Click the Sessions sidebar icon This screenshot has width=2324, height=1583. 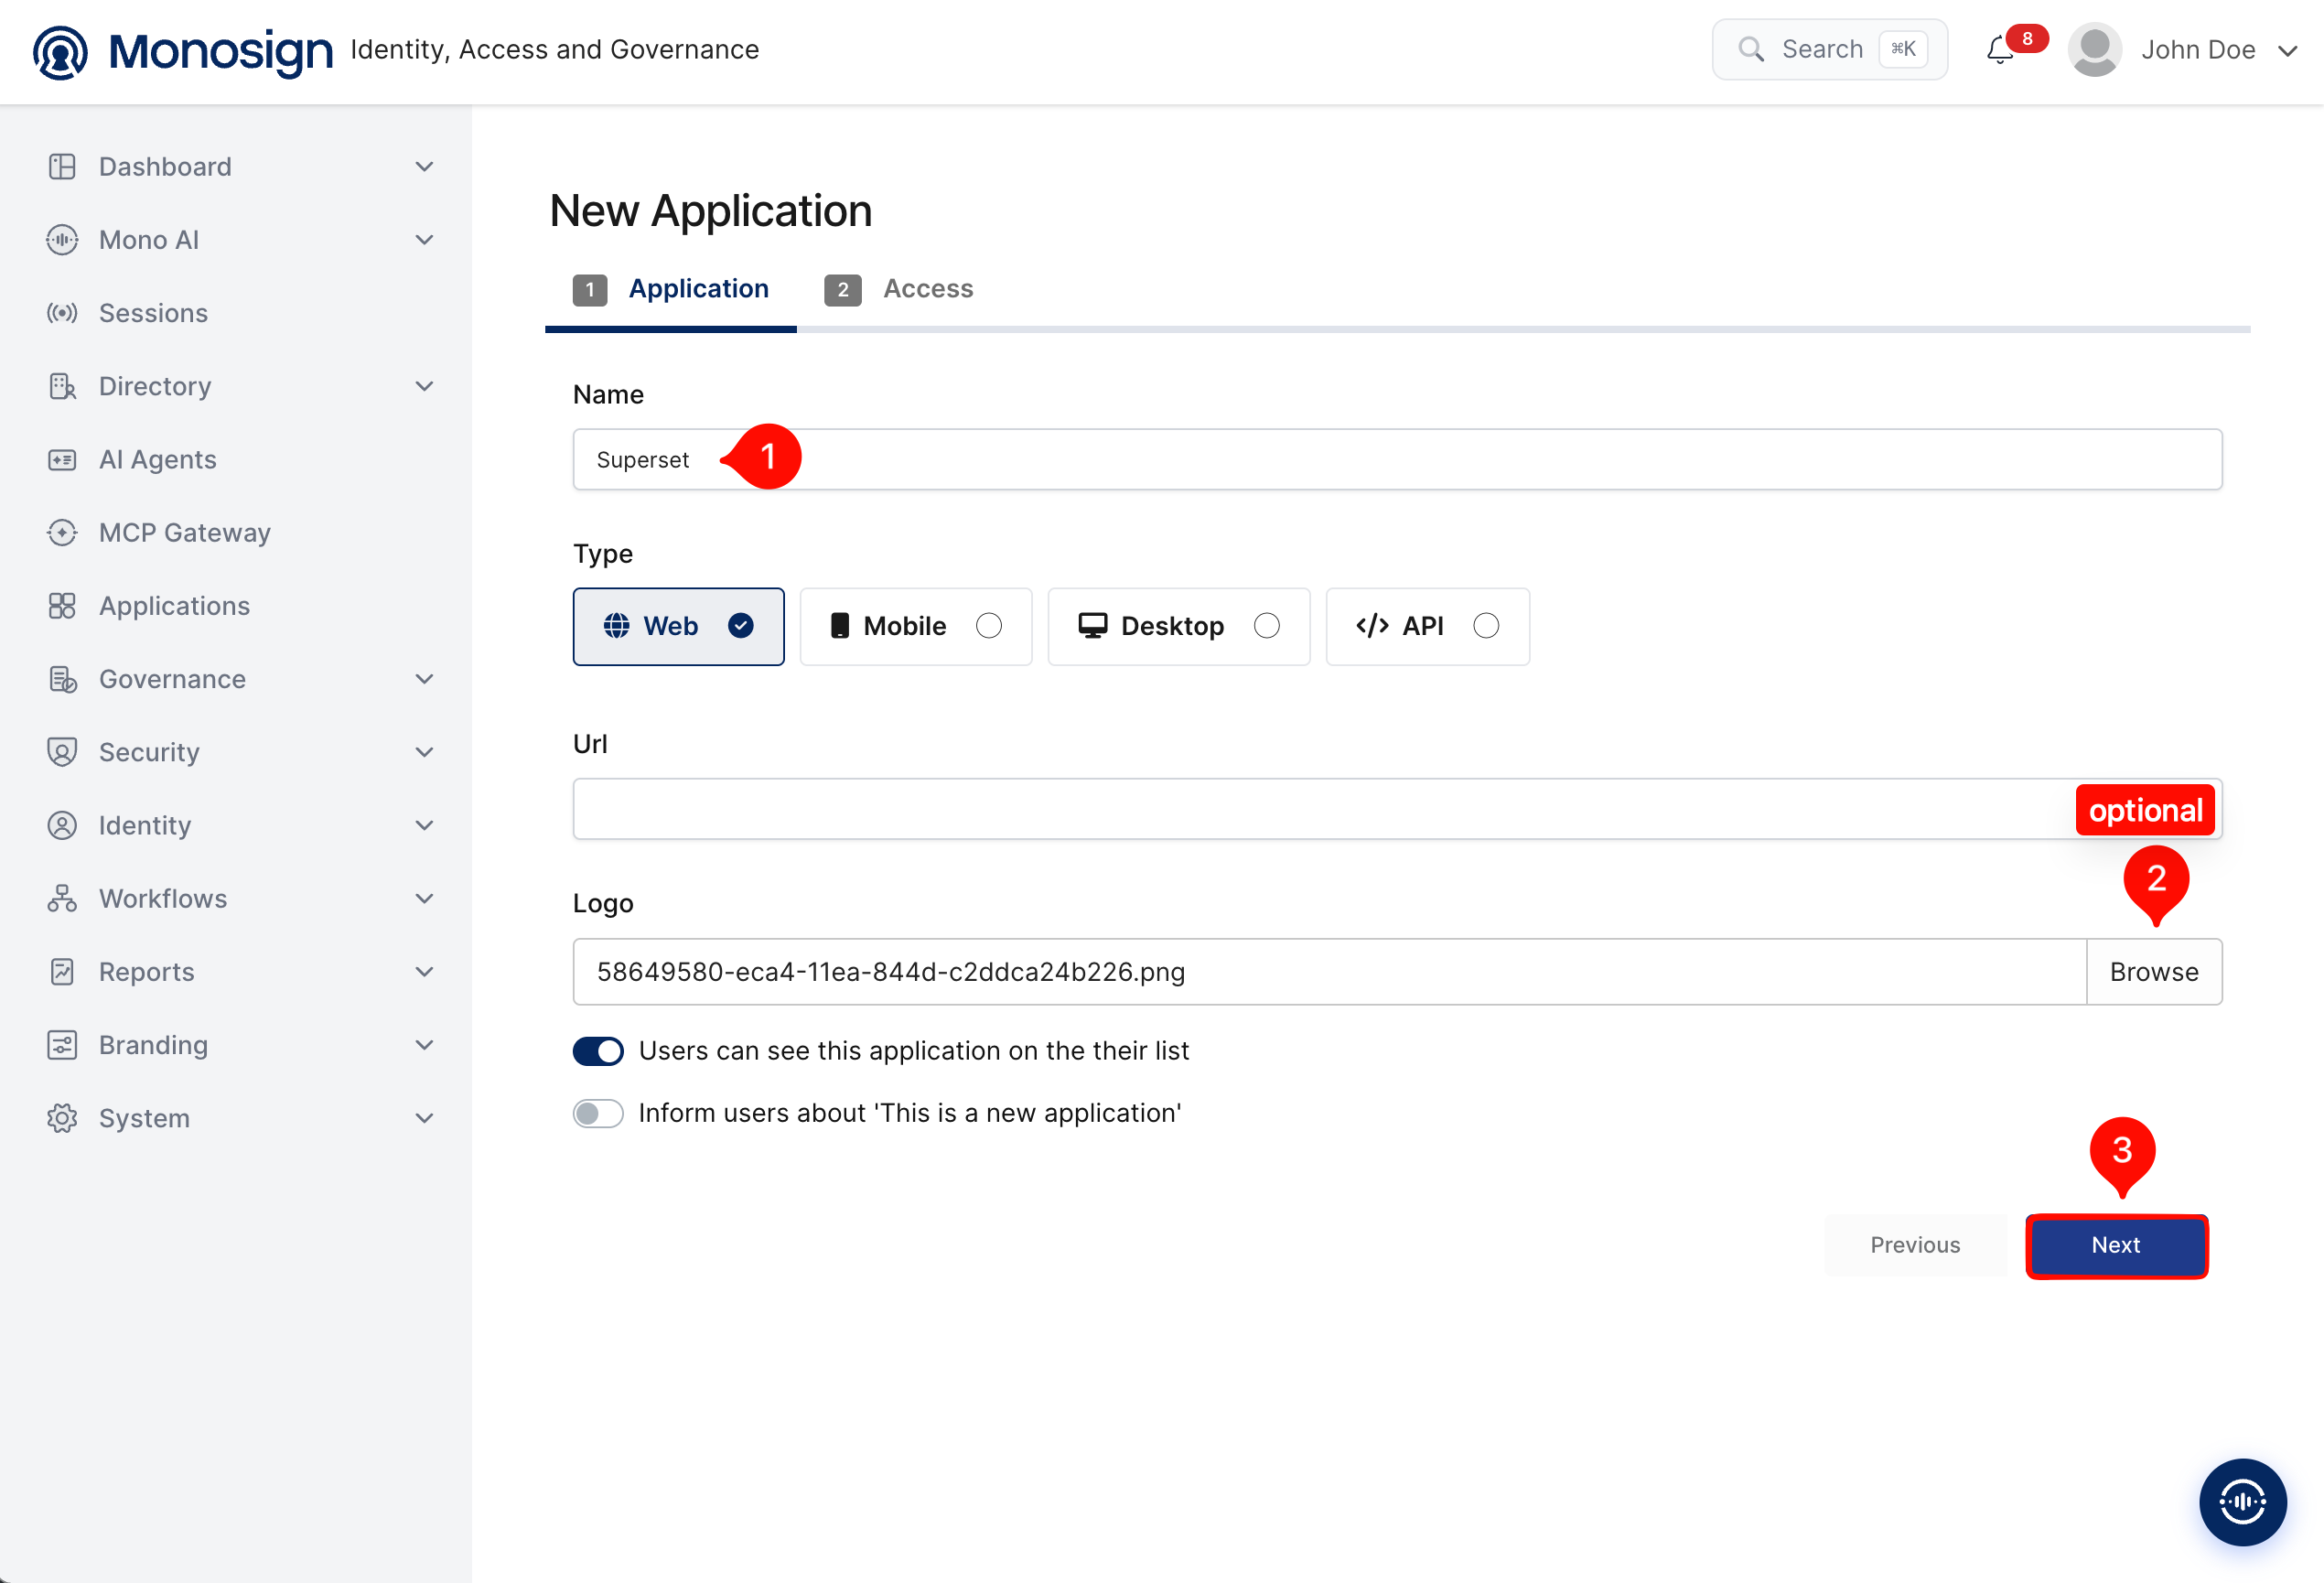62,313
